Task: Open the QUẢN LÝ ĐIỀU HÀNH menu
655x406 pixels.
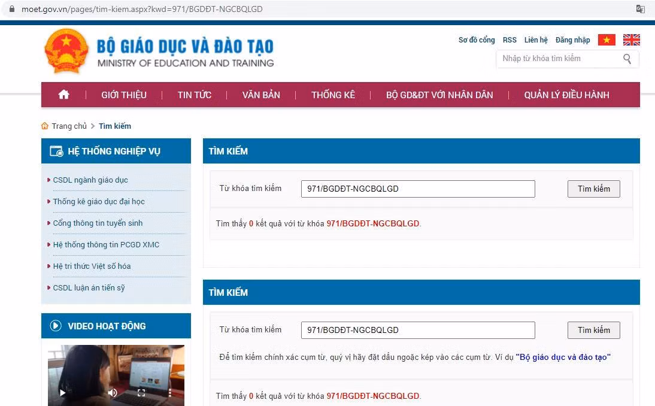Action: tap(566, 95)
